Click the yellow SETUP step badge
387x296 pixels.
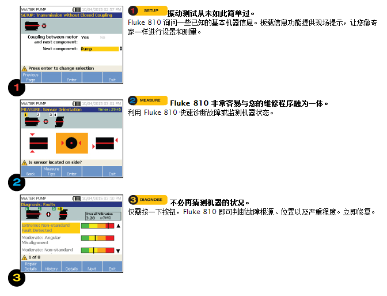(147, 11)
